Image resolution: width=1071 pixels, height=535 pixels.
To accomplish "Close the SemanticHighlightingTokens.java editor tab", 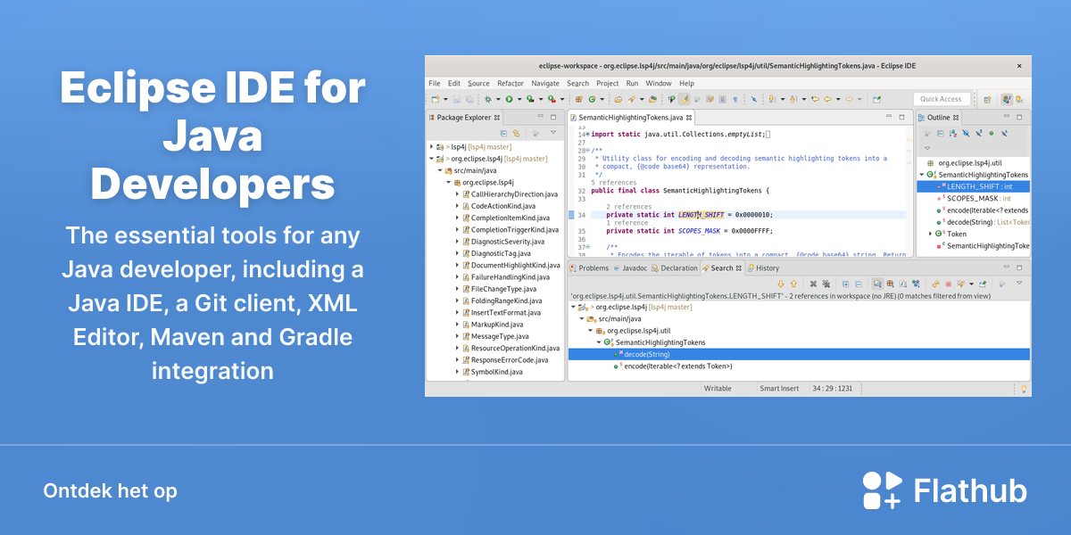I will (688, 118).
